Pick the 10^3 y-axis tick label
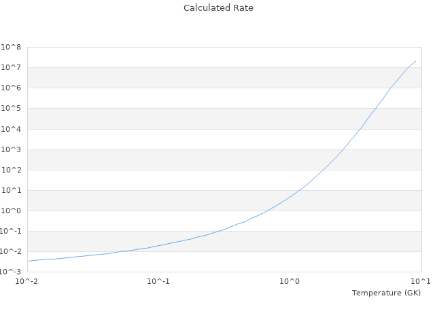435x326 pixels. pyautogui.click(x=12, y=149)
